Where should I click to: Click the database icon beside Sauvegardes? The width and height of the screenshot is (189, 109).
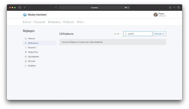coord(26,57)
